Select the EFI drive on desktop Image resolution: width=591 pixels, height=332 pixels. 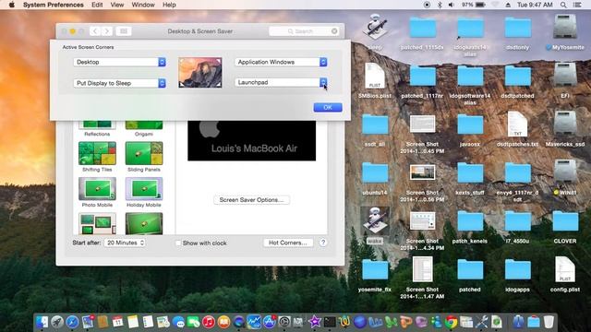(565, 80)
